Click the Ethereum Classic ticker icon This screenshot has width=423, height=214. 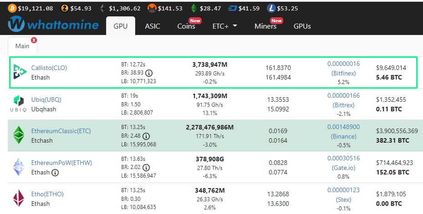pos(194,8)
